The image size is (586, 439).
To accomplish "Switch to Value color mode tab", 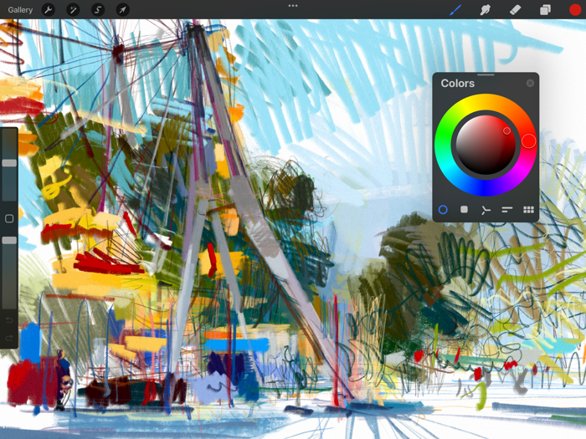I will point(506,209).
